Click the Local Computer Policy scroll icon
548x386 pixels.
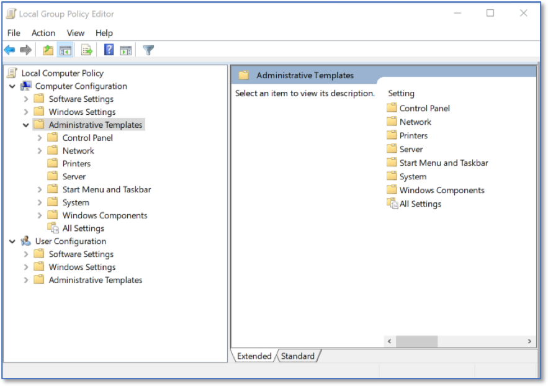pyautogui.click(x=12, y=73)
